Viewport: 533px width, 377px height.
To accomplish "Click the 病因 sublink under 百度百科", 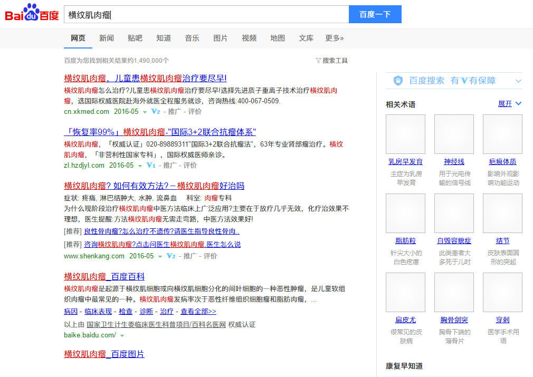I will pyautogui.click(x=71, y=312).
